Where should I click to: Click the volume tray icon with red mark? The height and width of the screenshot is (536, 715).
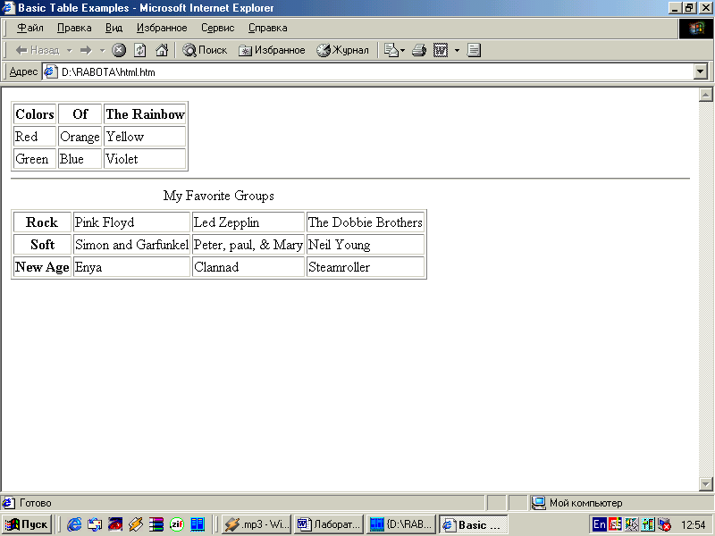click(664, 524)
